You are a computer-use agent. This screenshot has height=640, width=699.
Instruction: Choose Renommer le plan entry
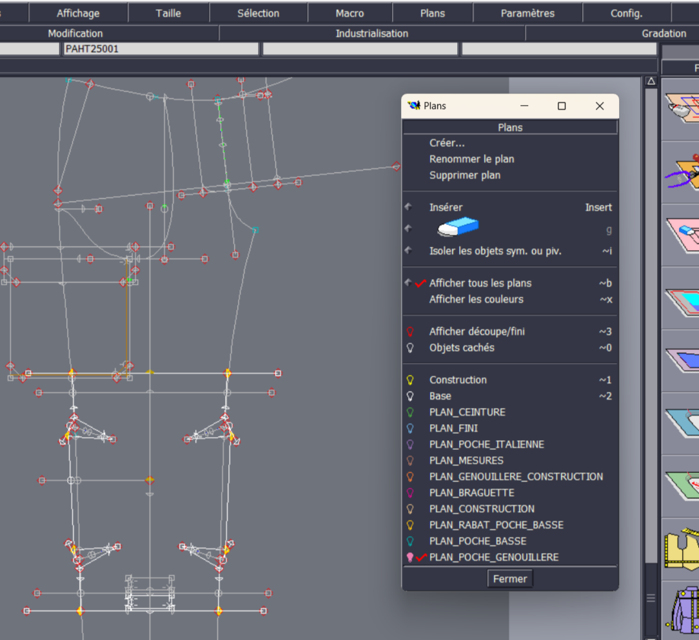(x=471, y=159)
